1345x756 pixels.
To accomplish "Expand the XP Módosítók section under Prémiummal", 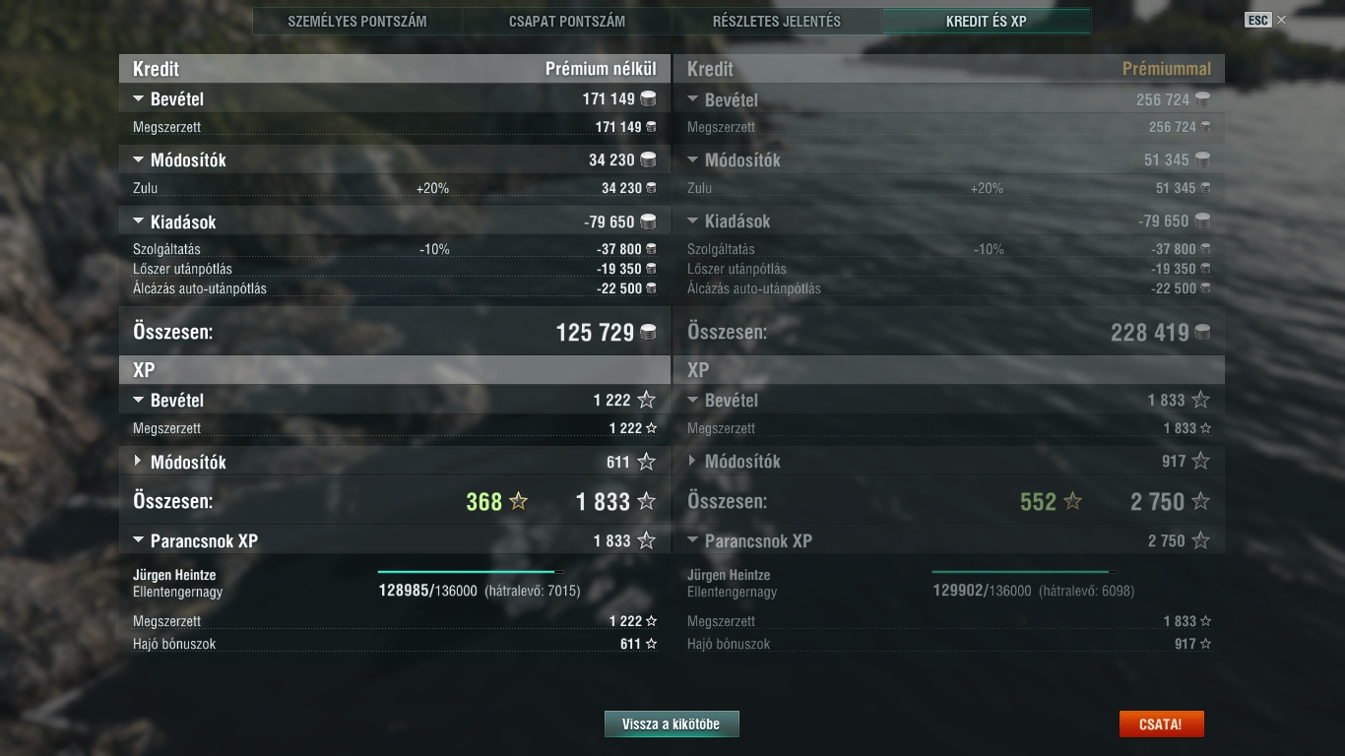I will [692, 462].
